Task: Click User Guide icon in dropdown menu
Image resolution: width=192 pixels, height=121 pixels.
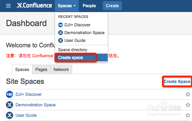Action: pos(61,40)
